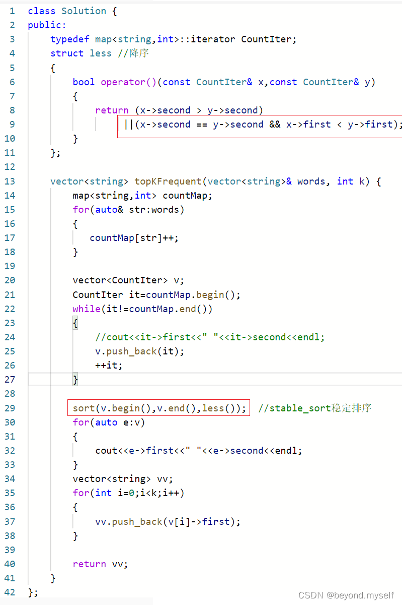This screenshot has width=402, height=605.
Task: Click the commented-out cout line 24
Action: pyautogui.click(x=210, y=337)
